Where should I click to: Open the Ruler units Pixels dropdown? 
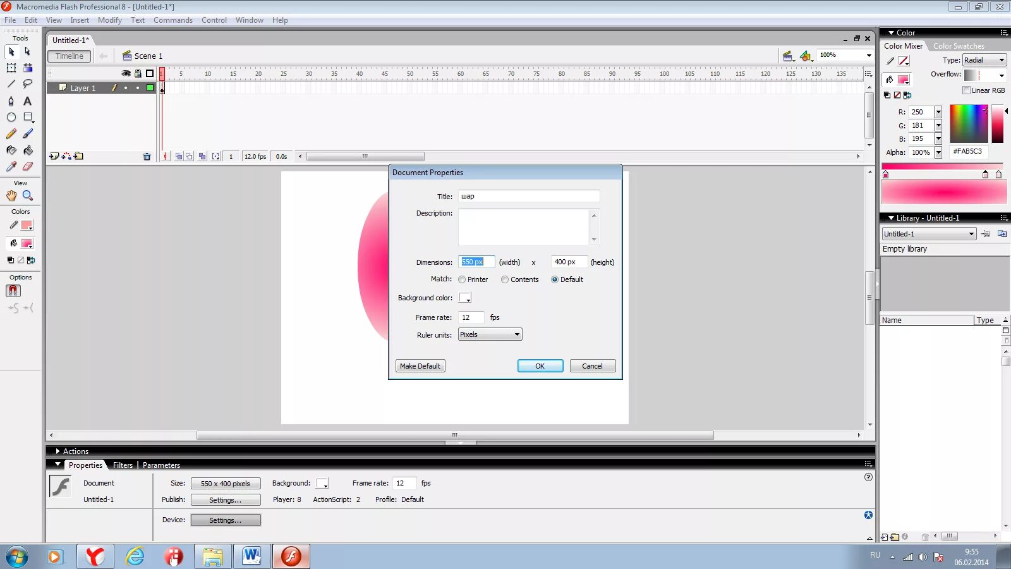point(490,334)
